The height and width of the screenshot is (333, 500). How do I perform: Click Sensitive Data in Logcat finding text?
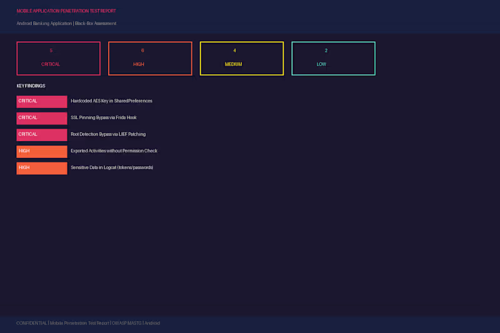click(112, 167)
